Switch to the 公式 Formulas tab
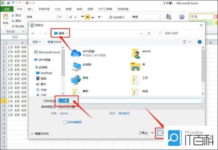Viewport: 218px width, 150px height. [x=57, y=9]
